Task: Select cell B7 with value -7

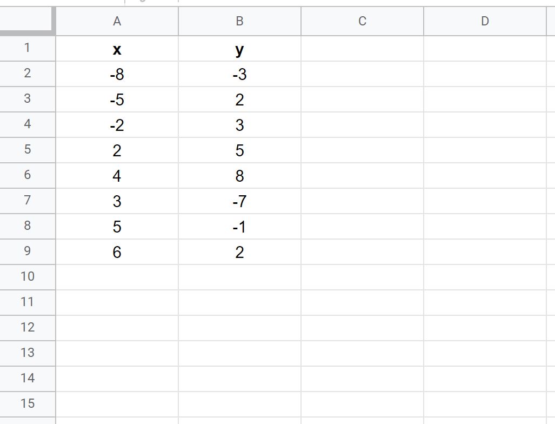Action: click(x=239, y=201)
